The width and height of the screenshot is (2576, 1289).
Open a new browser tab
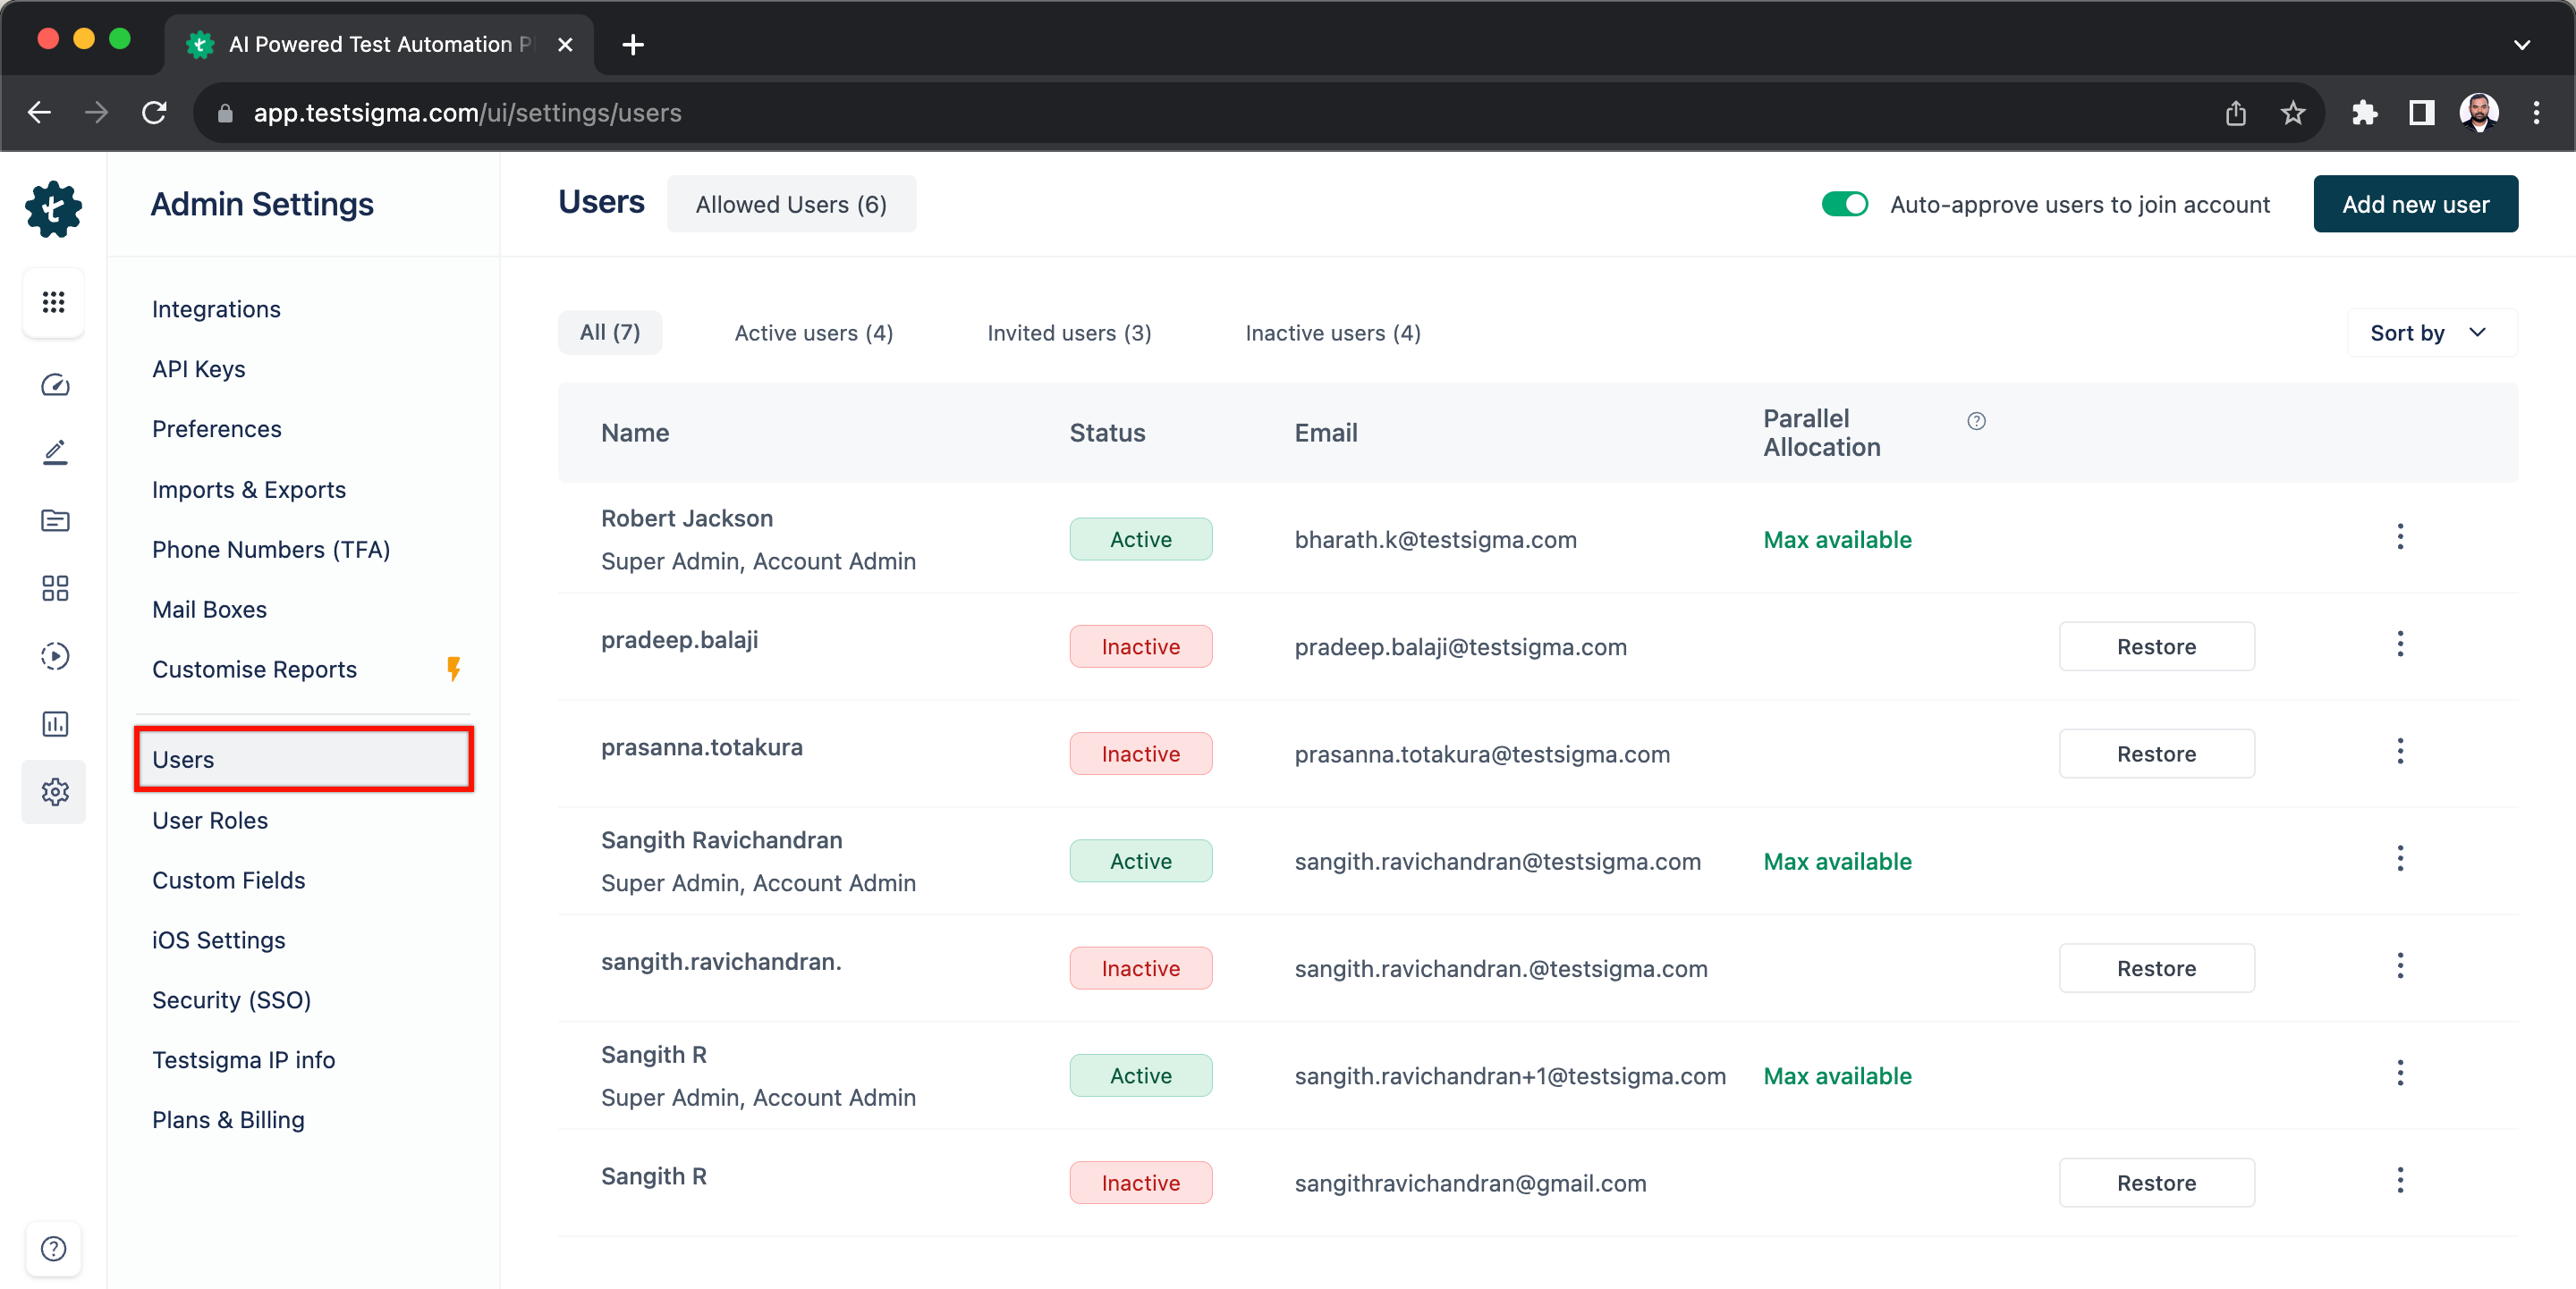point(633,45)
